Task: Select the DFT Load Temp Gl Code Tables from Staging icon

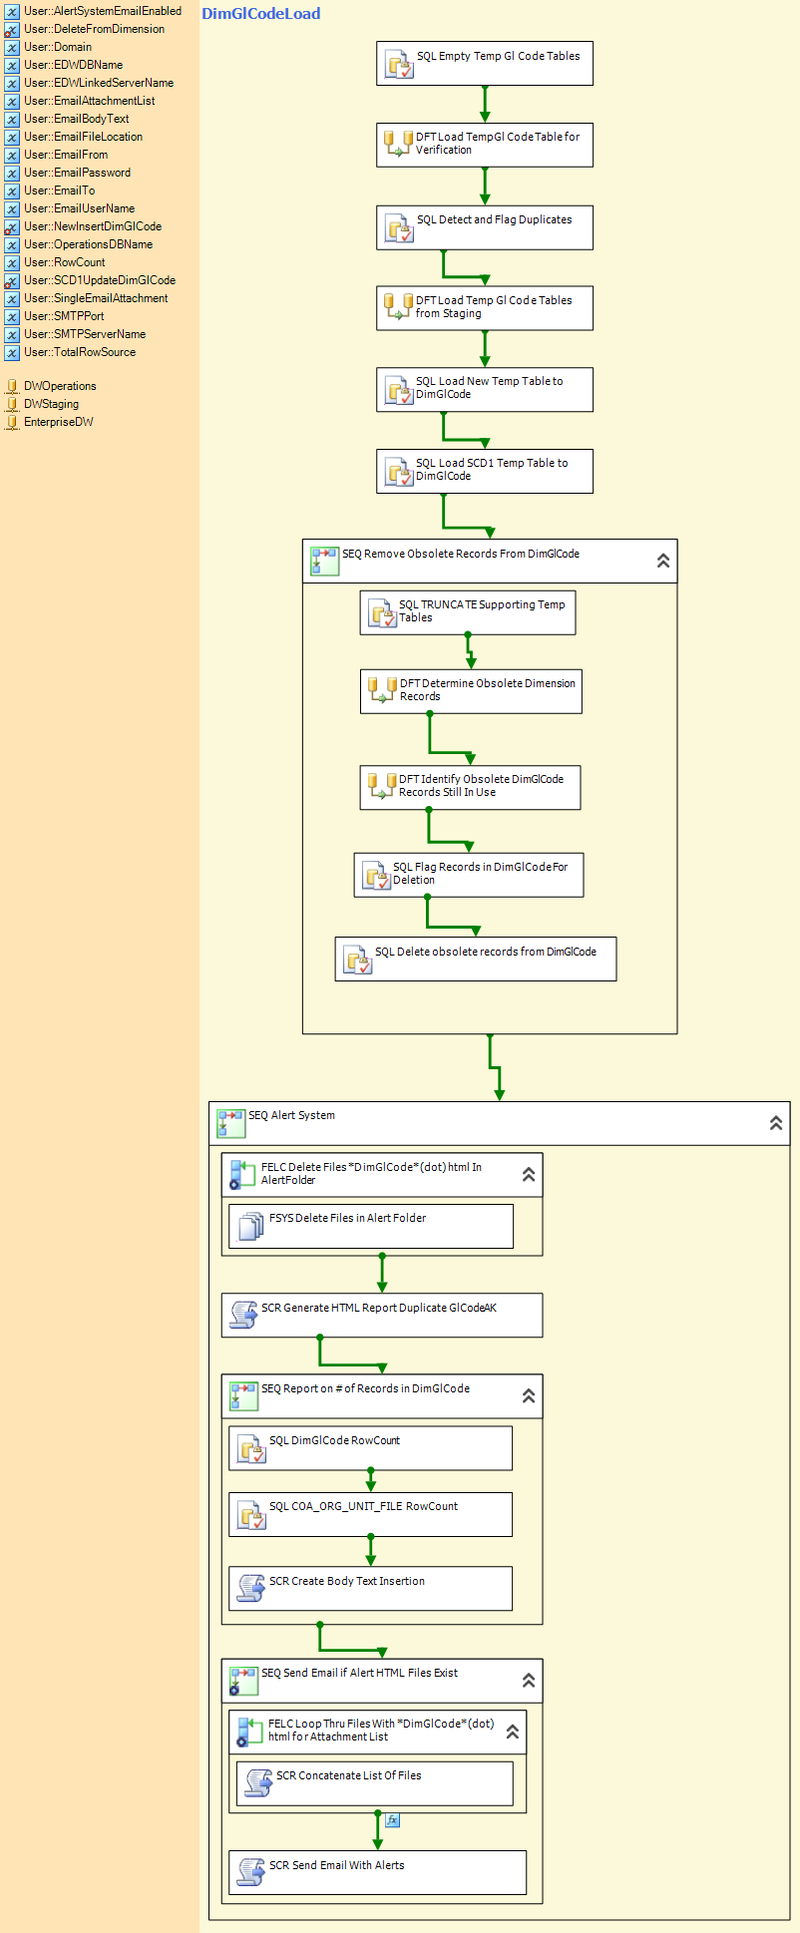Action: point(398,307)
